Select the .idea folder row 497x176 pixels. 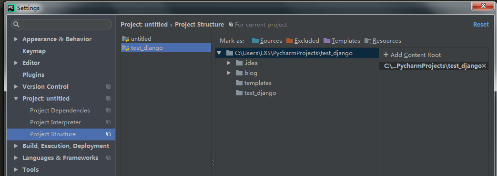click(x=297, y=63)
